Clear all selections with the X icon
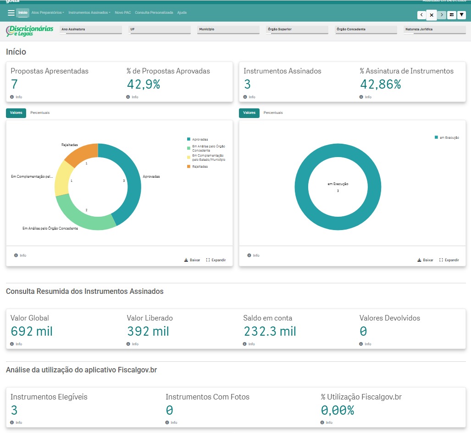Image resolution: width=471 pixels, height=433 pixels. [432, 15]
